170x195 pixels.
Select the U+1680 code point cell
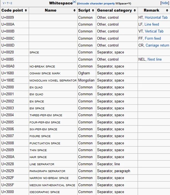[x=15, y=73]
